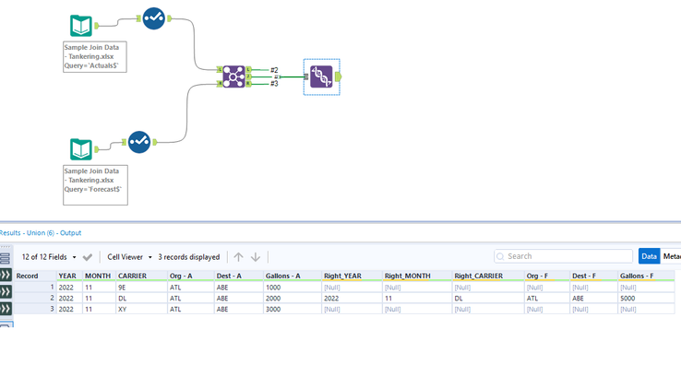Screen dimensions: 681x388
Task: Click the 3 records displayed label
Action: (189, 257)
